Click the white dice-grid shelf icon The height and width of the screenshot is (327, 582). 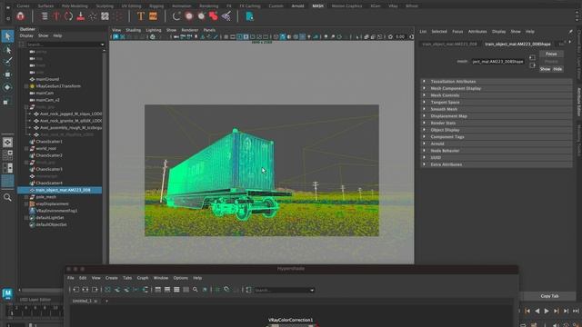[105, 16]
